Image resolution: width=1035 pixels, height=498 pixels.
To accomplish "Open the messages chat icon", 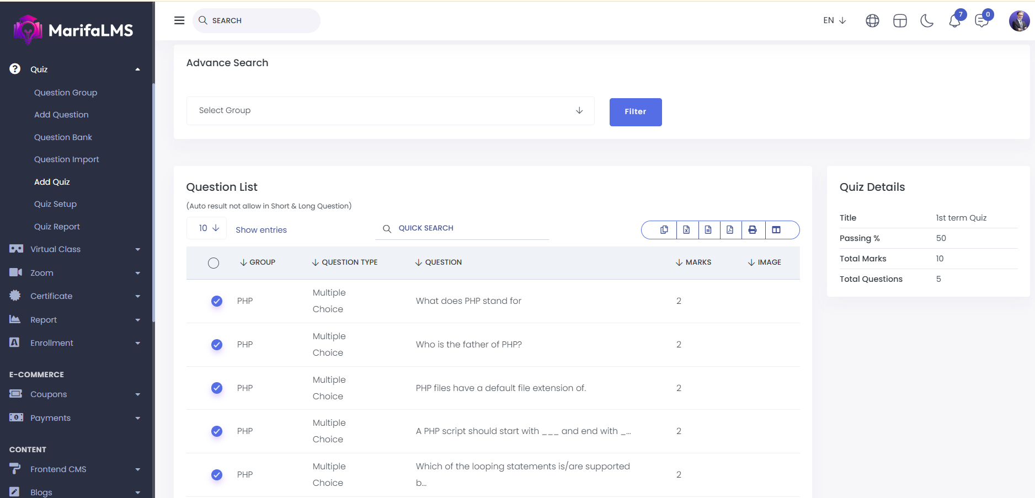I will click(x=981, y=21).
